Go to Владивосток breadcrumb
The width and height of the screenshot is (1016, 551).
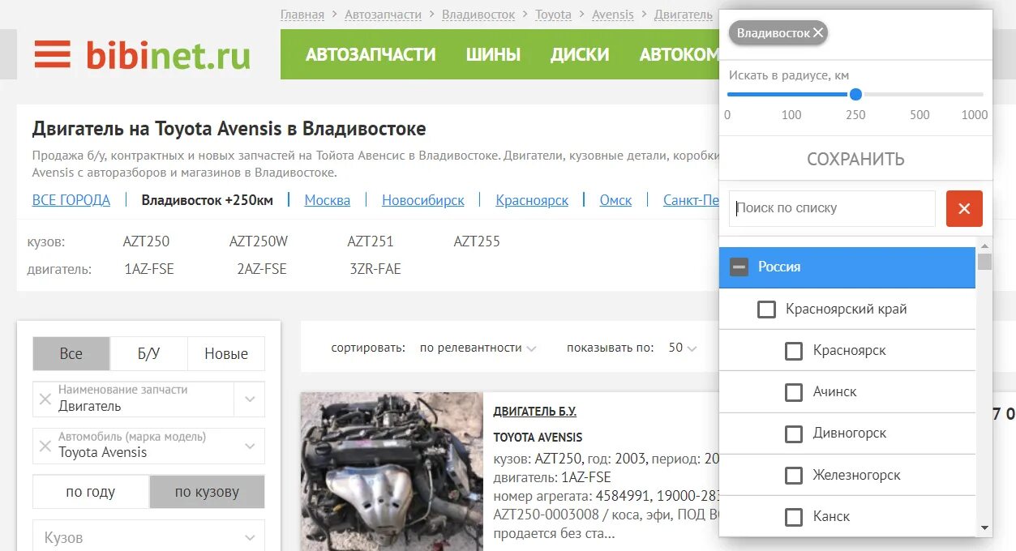click(x=478, y=15)
